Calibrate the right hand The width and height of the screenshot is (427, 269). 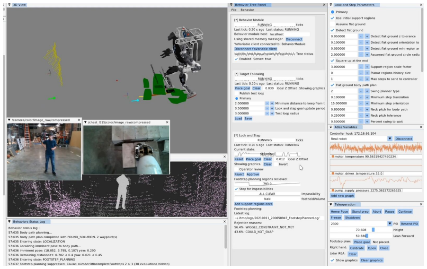pyautogui.click(x=357, y=248)
